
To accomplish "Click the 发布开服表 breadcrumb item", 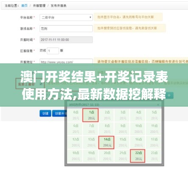I will click(59, 6).
